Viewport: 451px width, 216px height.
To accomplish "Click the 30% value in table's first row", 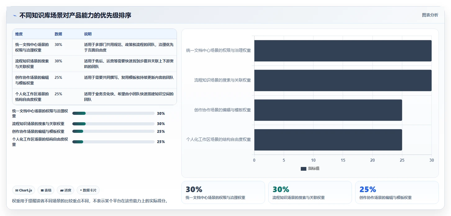I will tap(58, 44).
